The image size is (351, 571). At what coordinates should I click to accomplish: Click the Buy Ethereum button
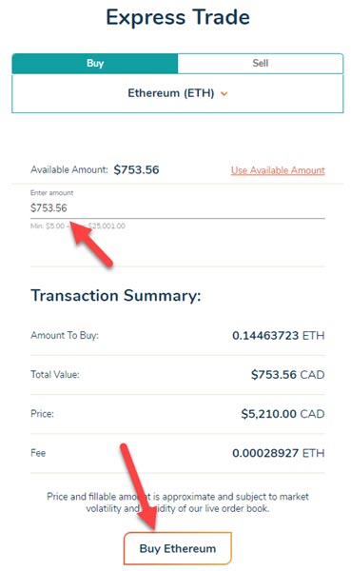[x=178, y=548]
